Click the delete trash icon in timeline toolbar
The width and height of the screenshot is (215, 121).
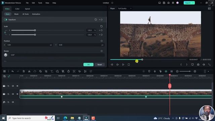tap(24, 71)
